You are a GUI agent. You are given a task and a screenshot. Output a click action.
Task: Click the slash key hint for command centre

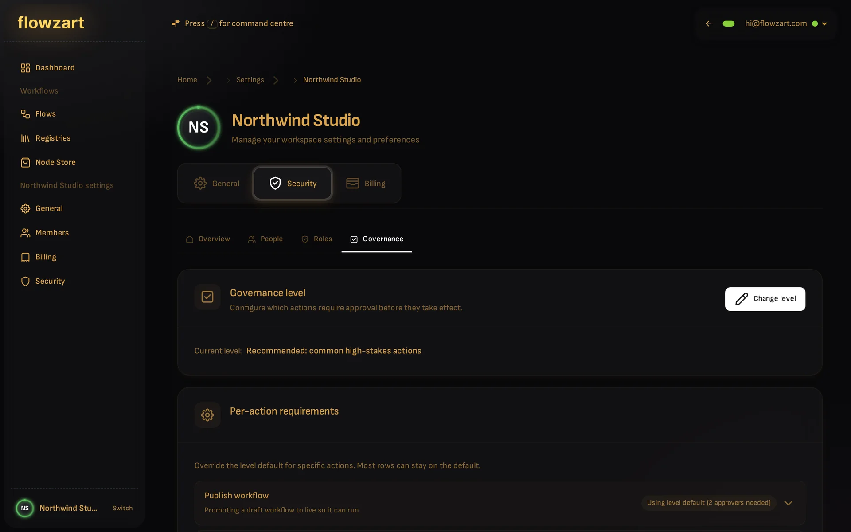tap(212, 23)
